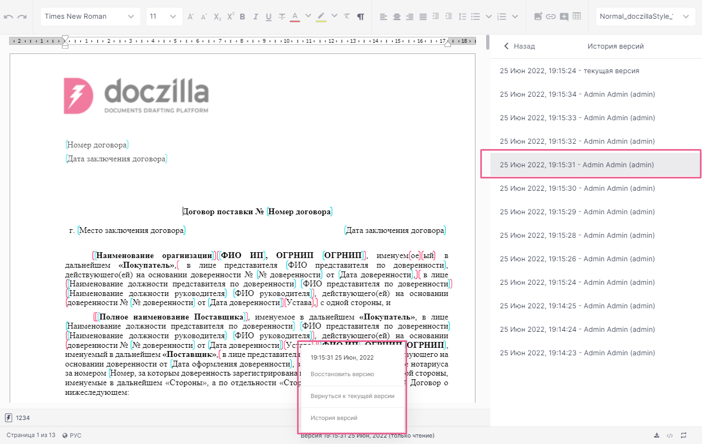The image size is (702, 444).
Task: Open line spacing options
Action: pyautogui.click(x=463, y=17)
